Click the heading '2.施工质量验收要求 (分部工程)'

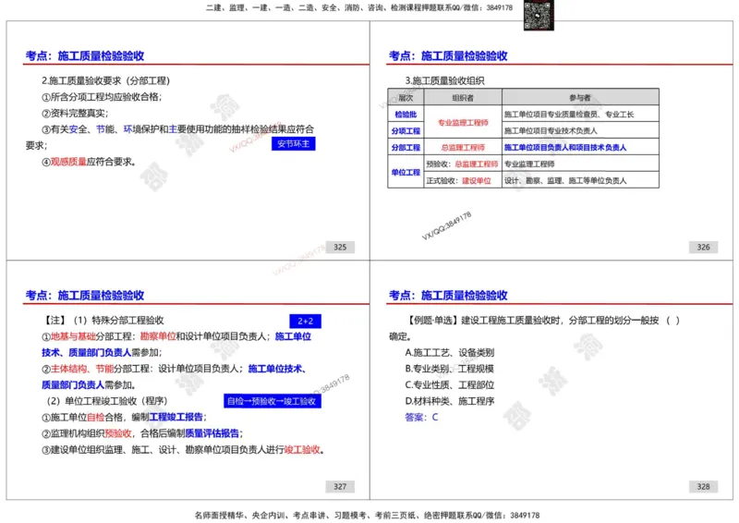coord(105,80)
